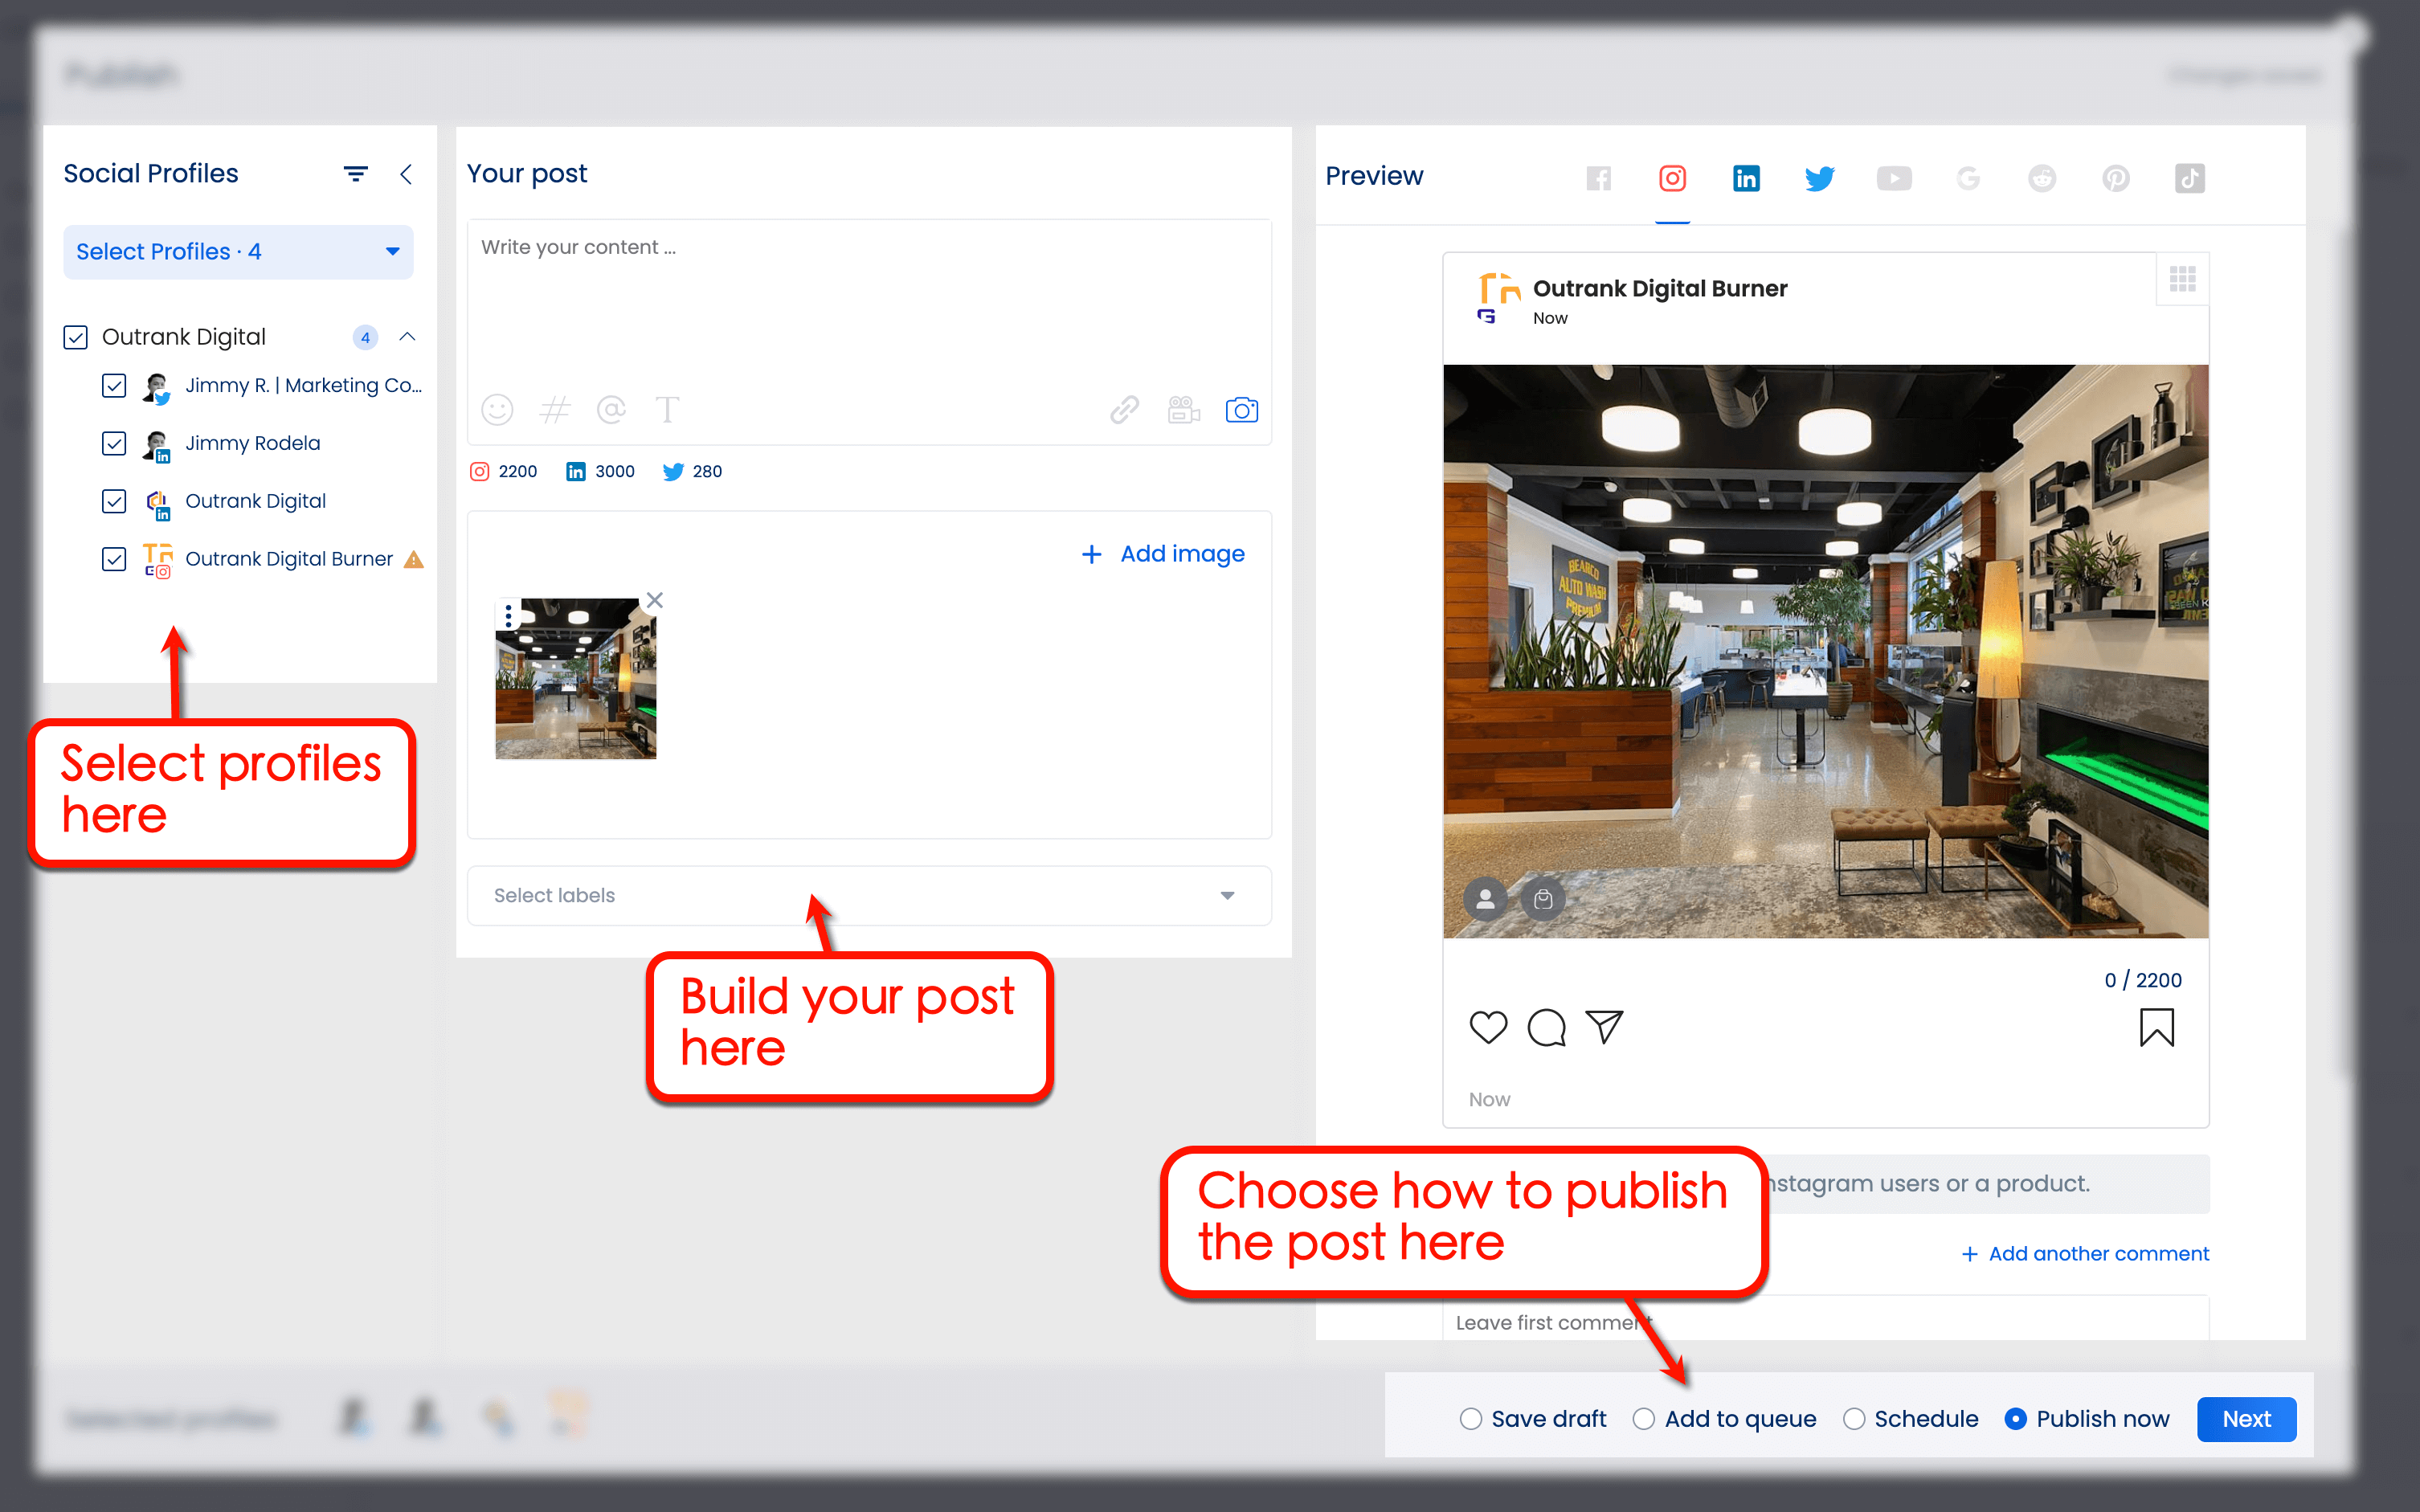Screen dimensions: 2420x1512
Task: Collapse the Outrank Digital profile list
Action: (407, 337)
